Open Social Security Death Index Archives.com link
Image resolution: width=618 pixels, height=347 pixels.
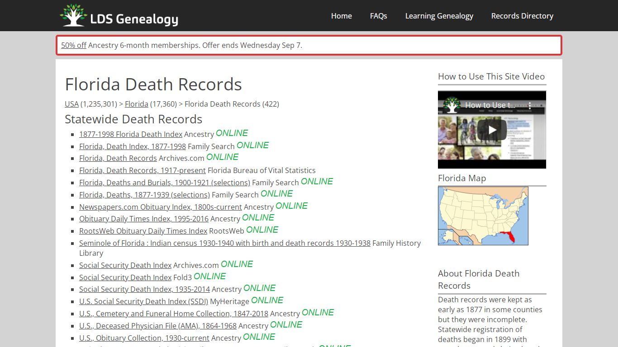point(125,265)
